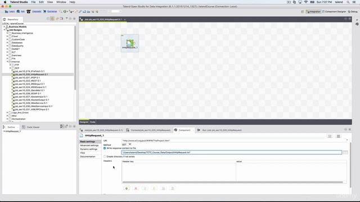
Task: Collapse the Job Designs node
Action: tap(4, 30)
